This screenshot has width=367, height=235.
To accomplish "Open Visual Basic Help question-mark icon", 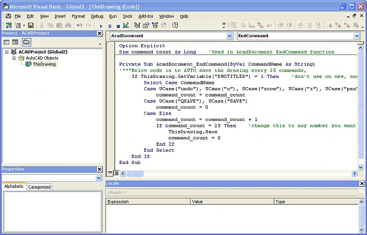I will tap(175, 25).
